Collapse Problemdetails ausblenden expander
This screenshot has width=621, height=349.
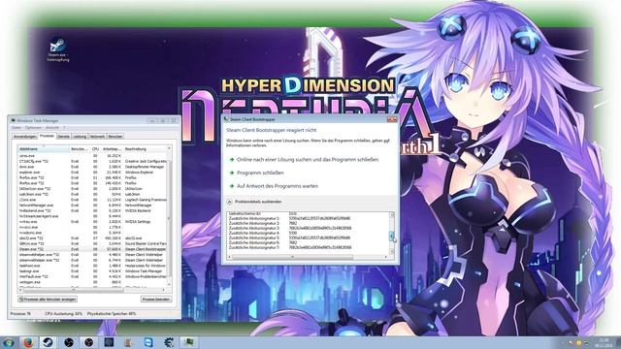[254, 202]
